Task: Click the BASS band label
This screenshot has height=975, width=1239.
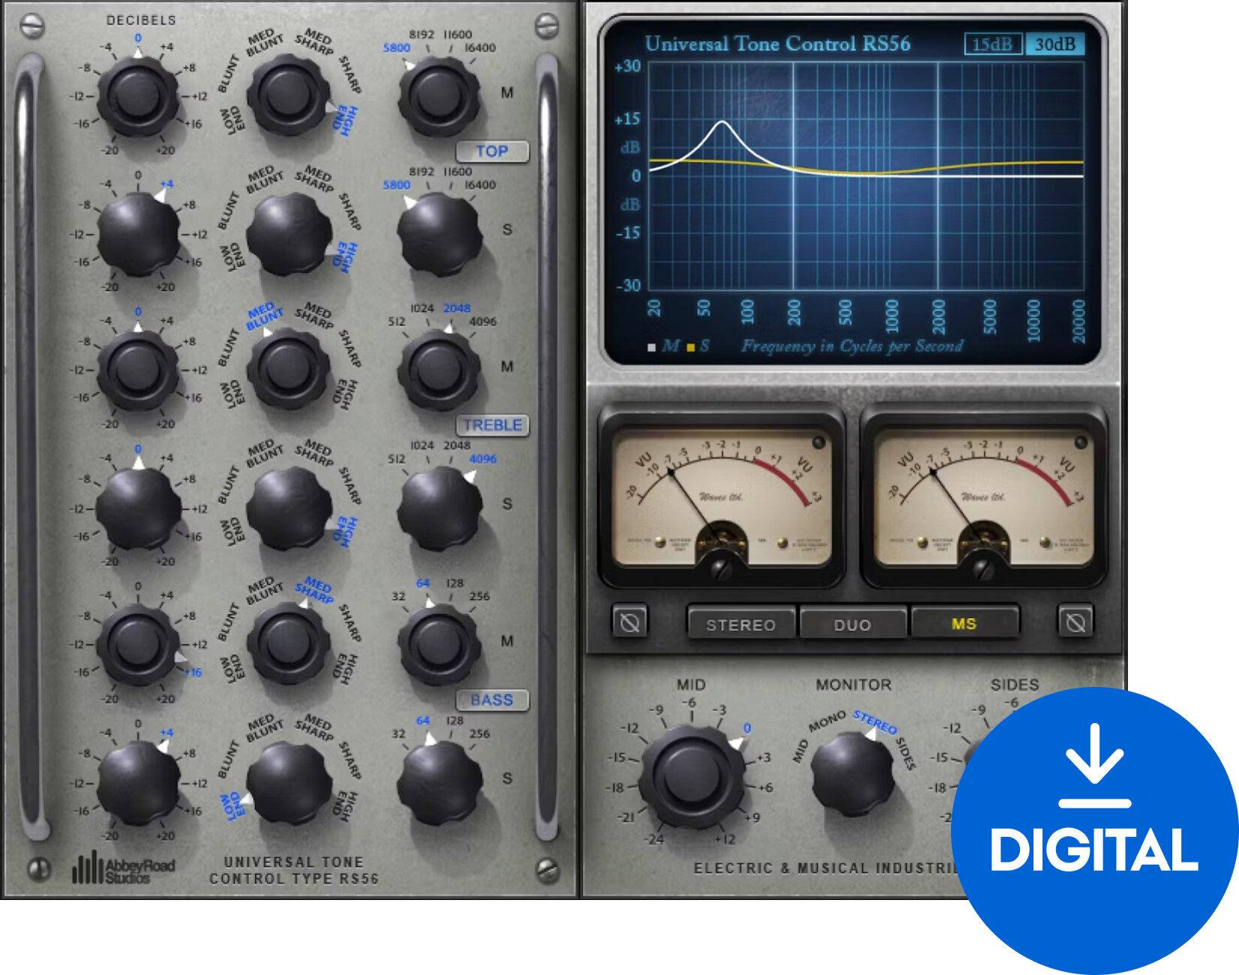Action: coord(493,700)
